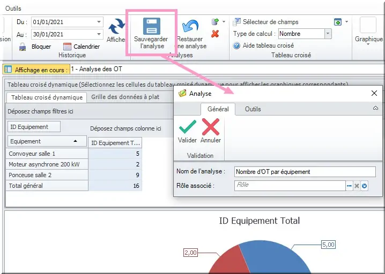This screenshot has width=385, height=274.
Task: Select the Total général row label
Action: click(47, 186)
